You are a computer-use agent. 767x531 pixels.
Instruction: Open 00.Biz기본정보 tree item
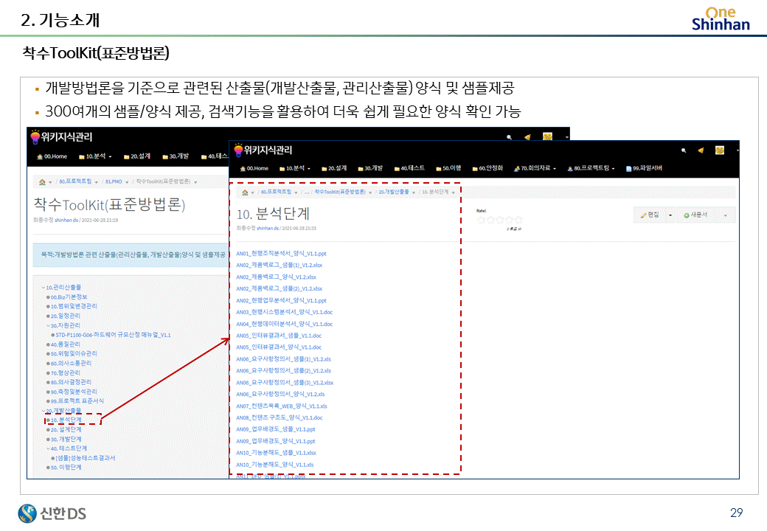click(x=69, y=297)
